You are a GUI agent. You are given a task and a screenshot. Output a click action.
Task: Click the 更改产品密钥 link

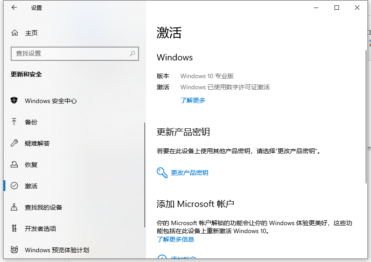tap(190, 173)
